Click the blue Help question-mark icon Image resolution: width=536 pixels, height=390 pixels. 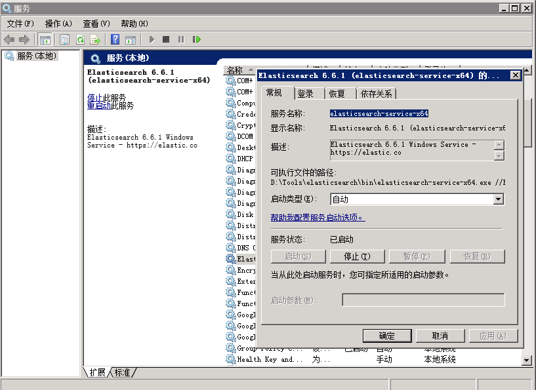pos(115,39)
